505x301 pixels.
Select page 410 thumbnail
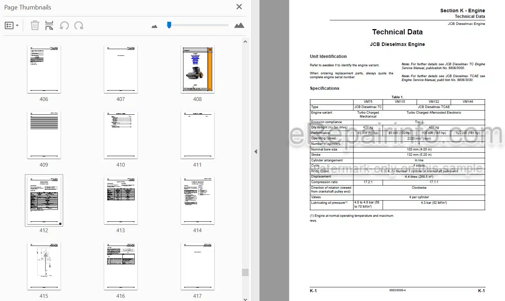(x=121, y=135)
